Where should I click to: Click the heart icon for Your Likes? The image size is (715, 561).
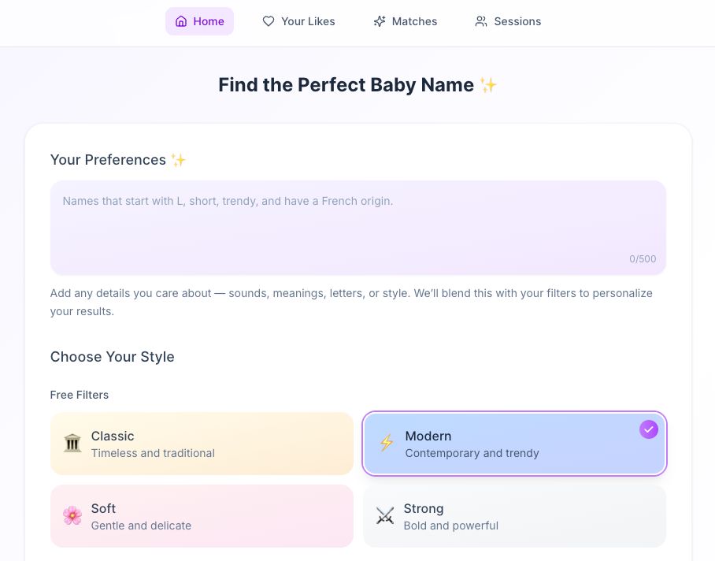coord(269,21)
